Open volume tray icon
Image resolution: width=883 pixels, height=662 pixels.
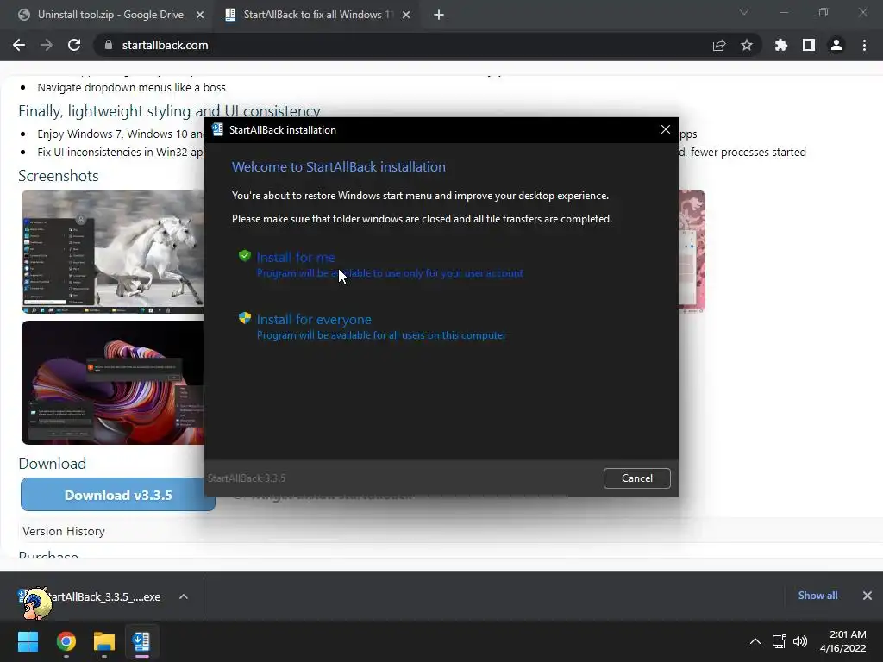[x=800, y=641]
